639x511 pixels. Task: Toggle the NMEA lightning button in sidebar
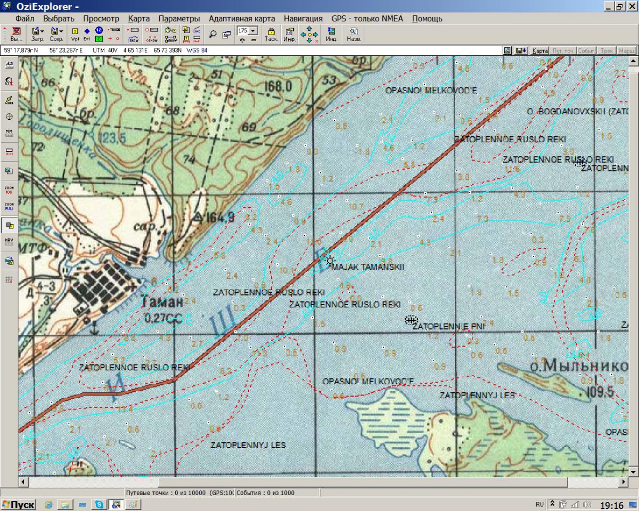(9, 100)
